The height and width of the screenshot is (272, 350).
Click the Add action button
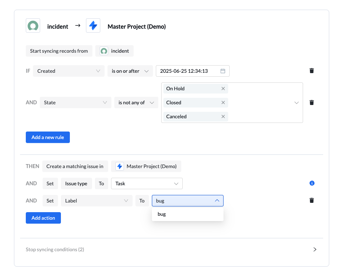(43, 218)
